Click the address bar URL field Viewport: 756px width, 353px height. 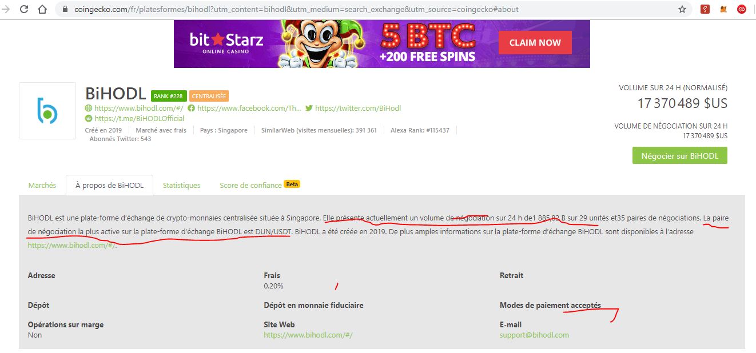pos(366,9)
